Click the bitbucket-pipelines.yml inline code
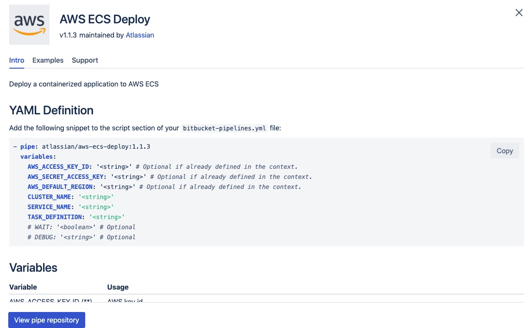 [224, 128]
